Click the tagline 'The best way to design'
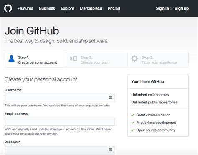The image size is (198, 155). point(56,41)
